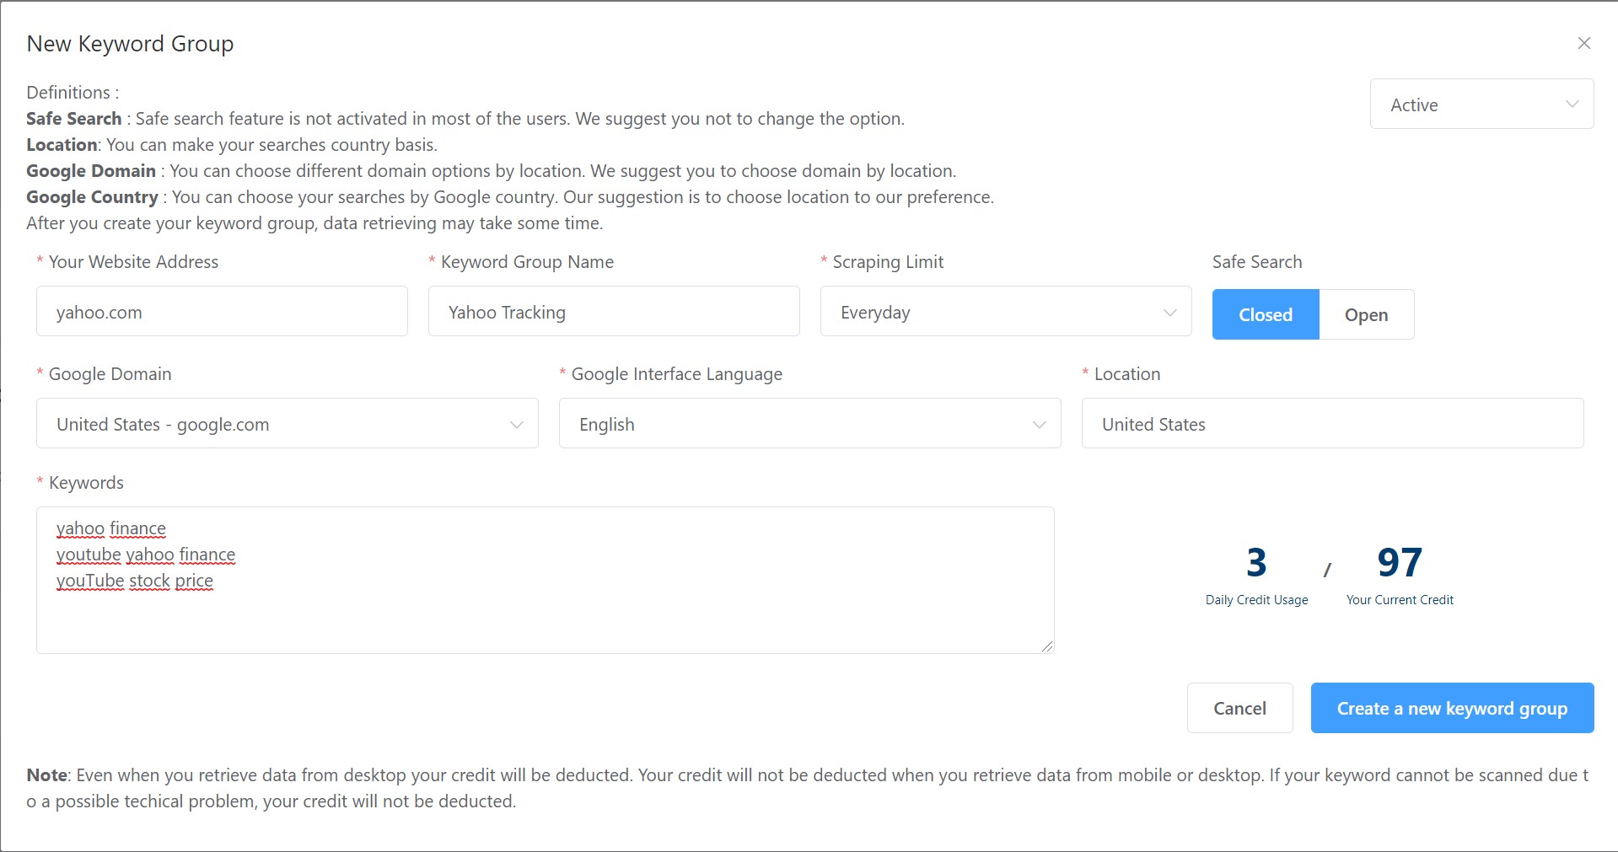This screenshot has height=852, width=1618.
Task: Set Safe Search to Closed
Action: point(1266,314)
